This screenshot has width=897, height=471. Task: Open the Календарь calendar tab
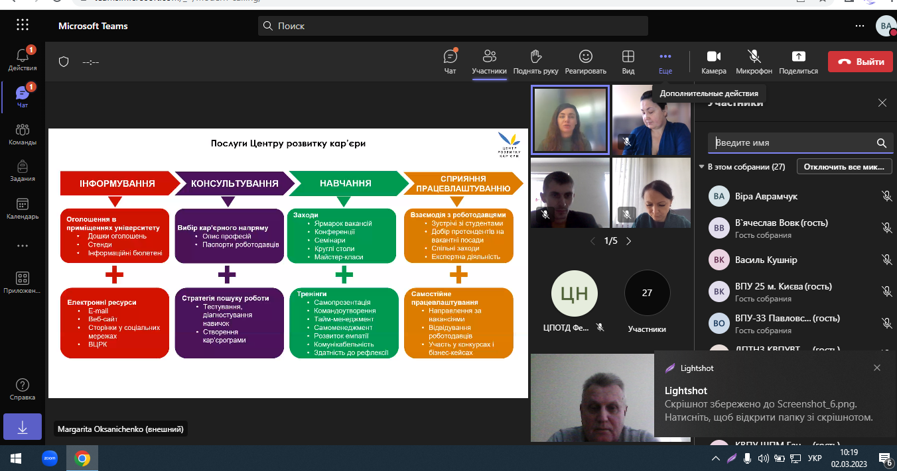(23, 208)
